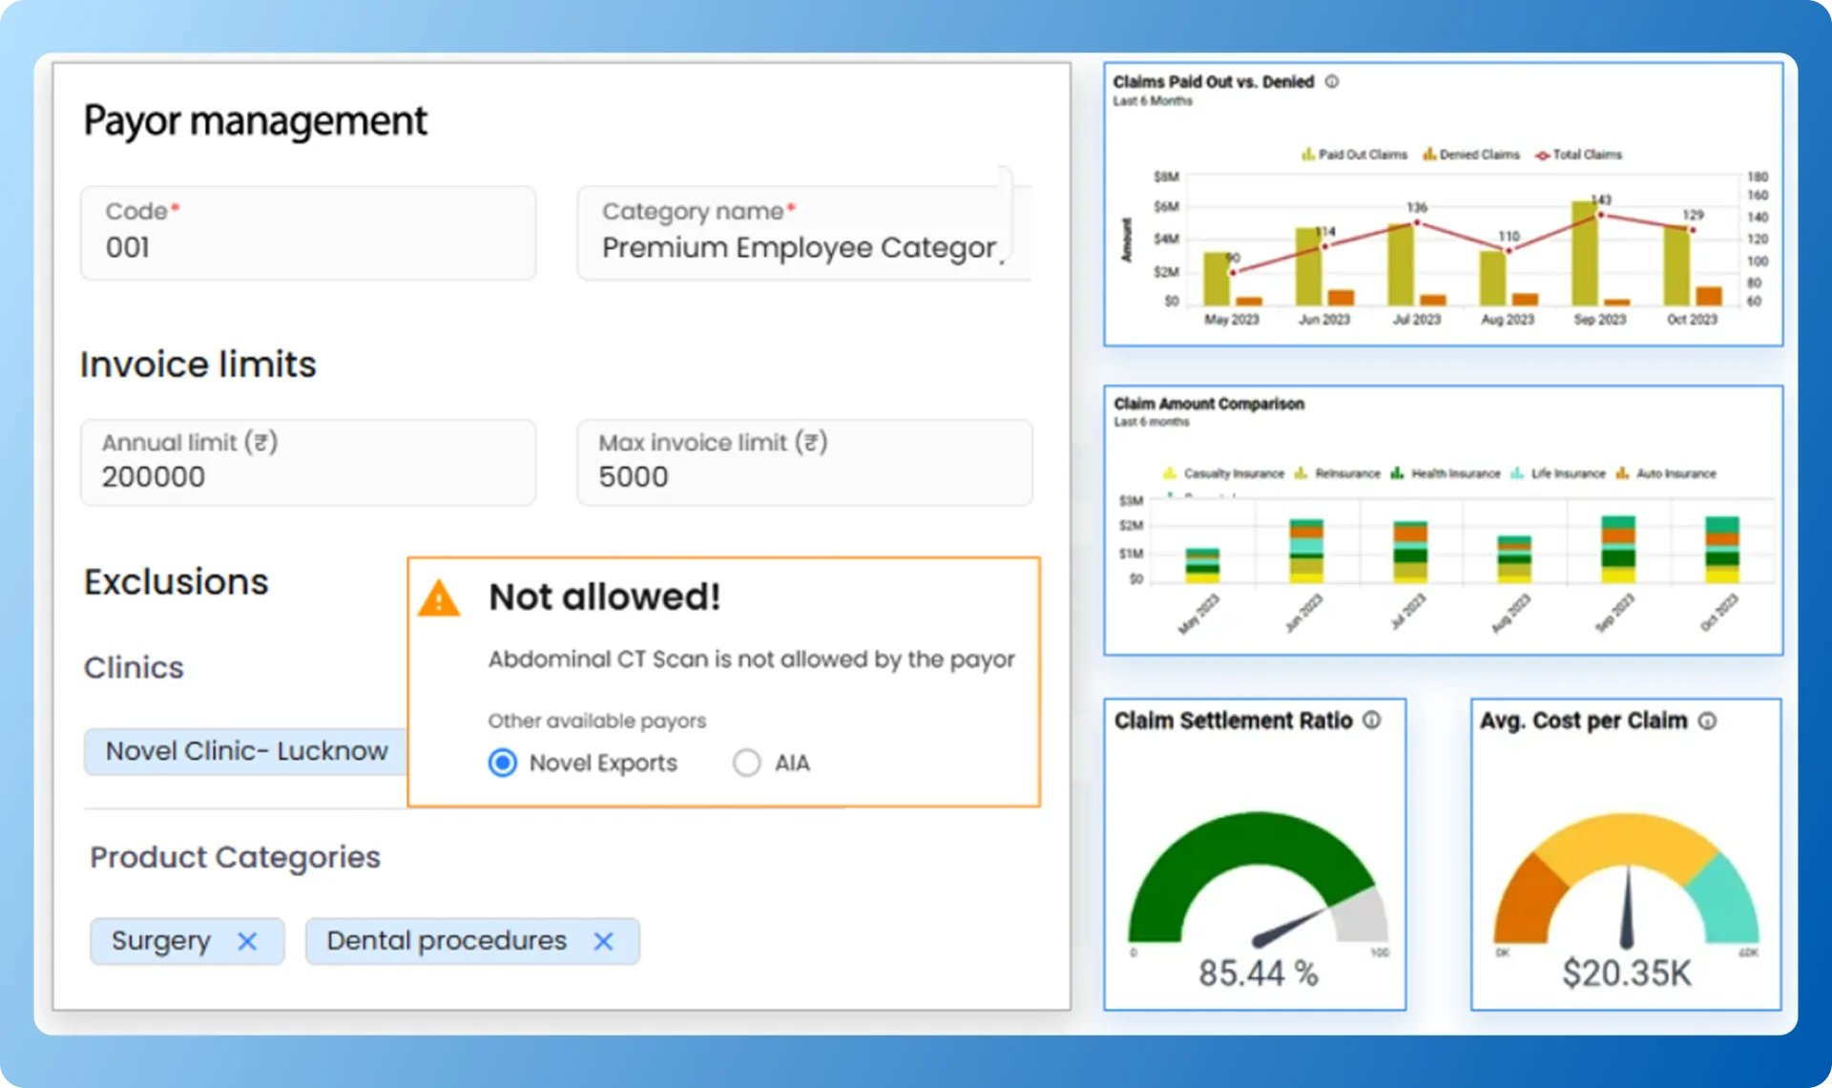Remove the Dental procedures tag
The image size is (1832, 1088).
pos(603,941)
